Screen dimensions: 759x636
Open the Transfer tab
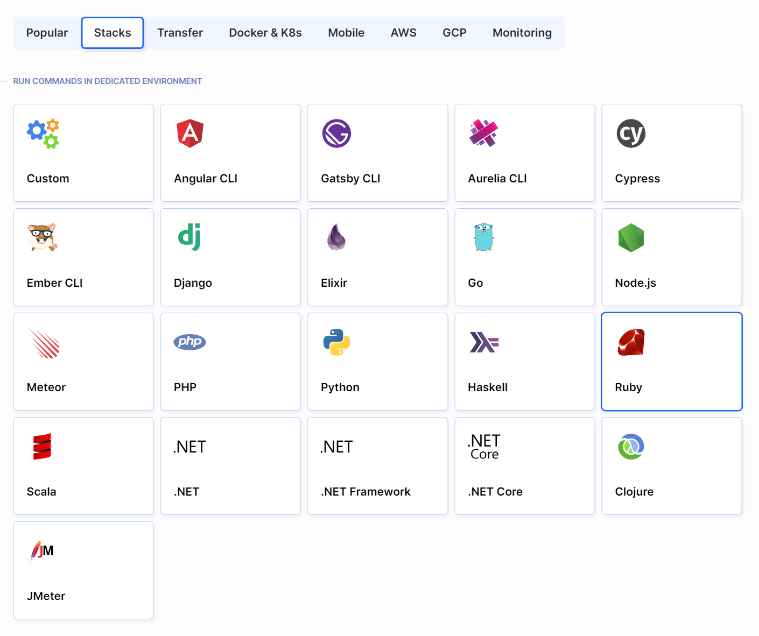pos(180,33)
